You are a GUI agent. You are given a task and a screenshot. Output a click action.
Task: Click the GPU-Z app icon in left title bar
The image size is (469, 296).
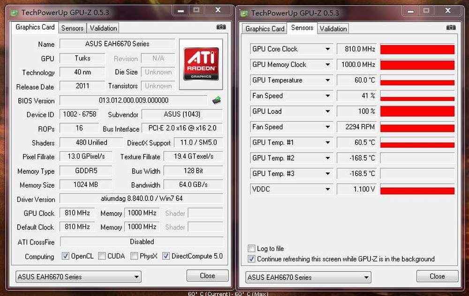click(x=14, y=13)
